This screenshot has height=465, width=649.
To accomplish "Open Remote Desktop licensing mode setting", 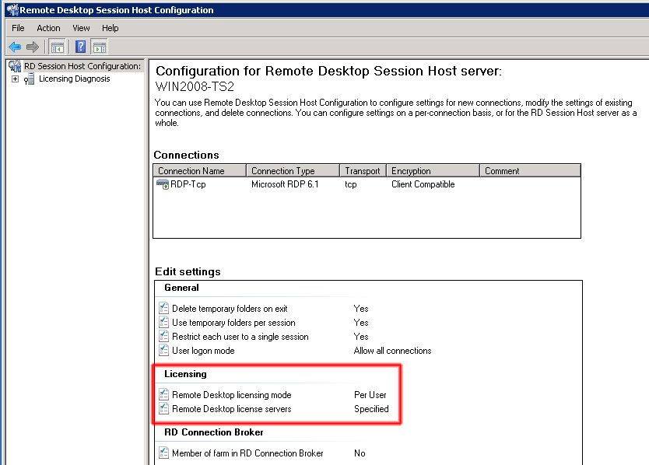I will (232, 395).
